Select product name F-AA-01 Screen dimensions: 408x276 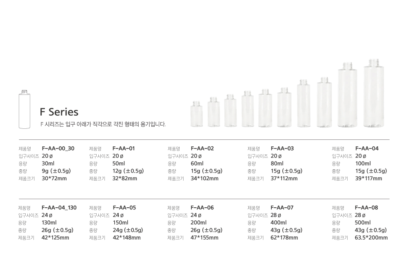[124, 148]
